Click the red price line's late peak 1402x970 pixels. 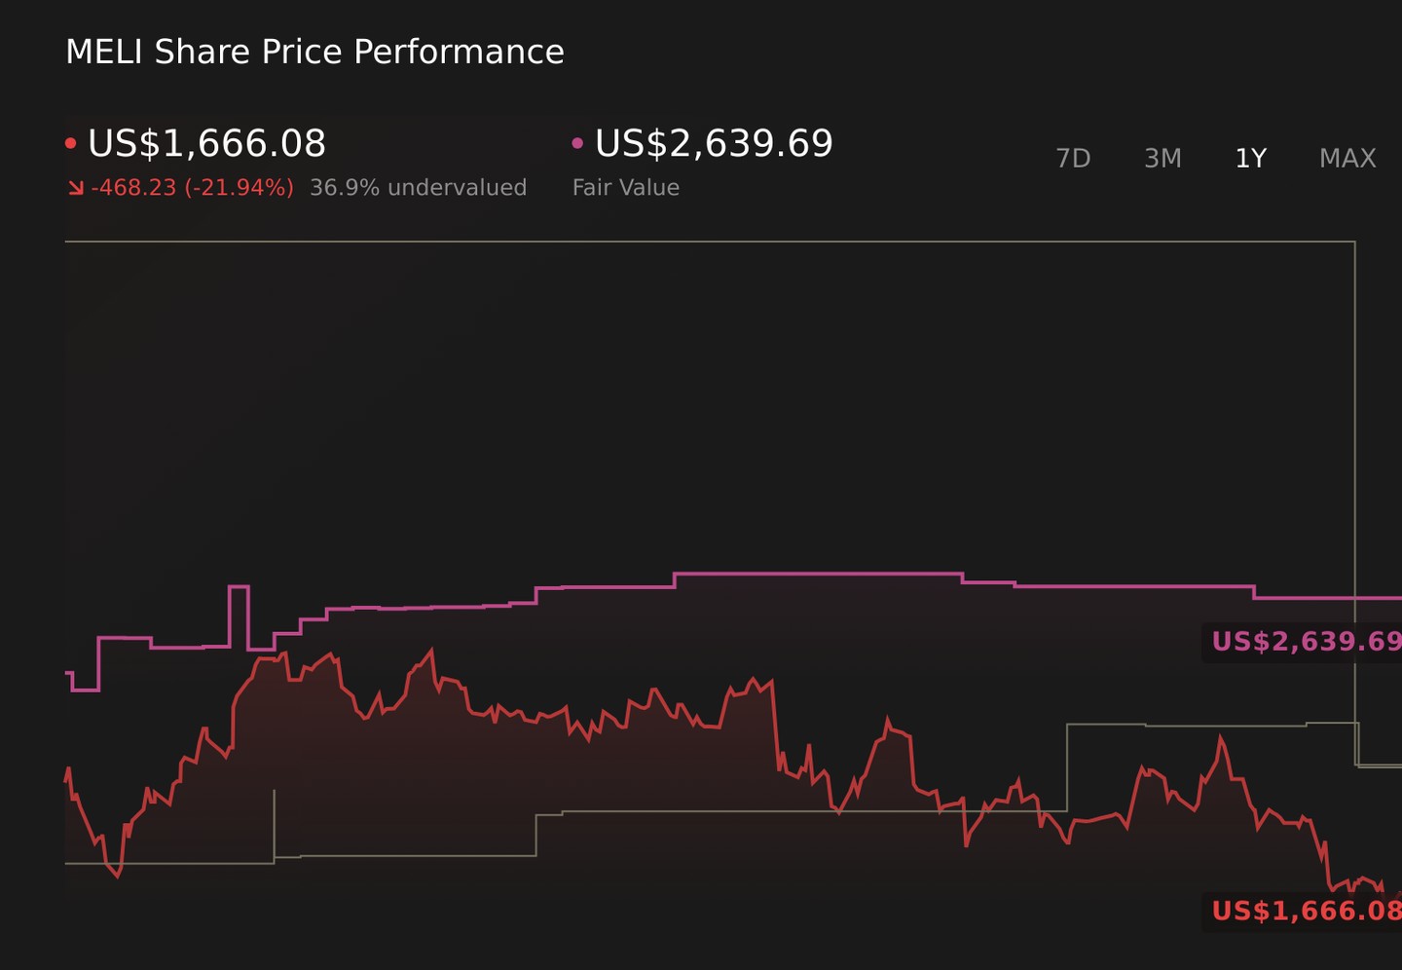tap(1220, 740)
